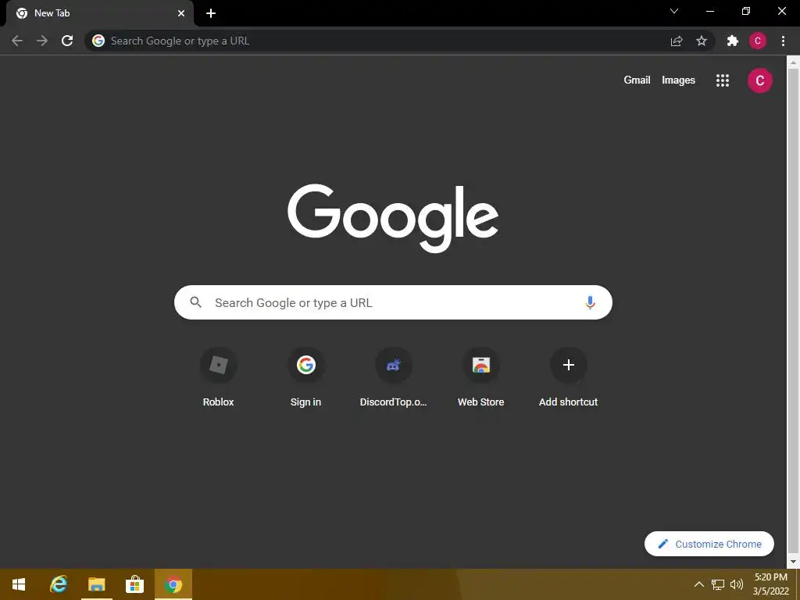Open the Chrome three-dot menu

point(783,41)
